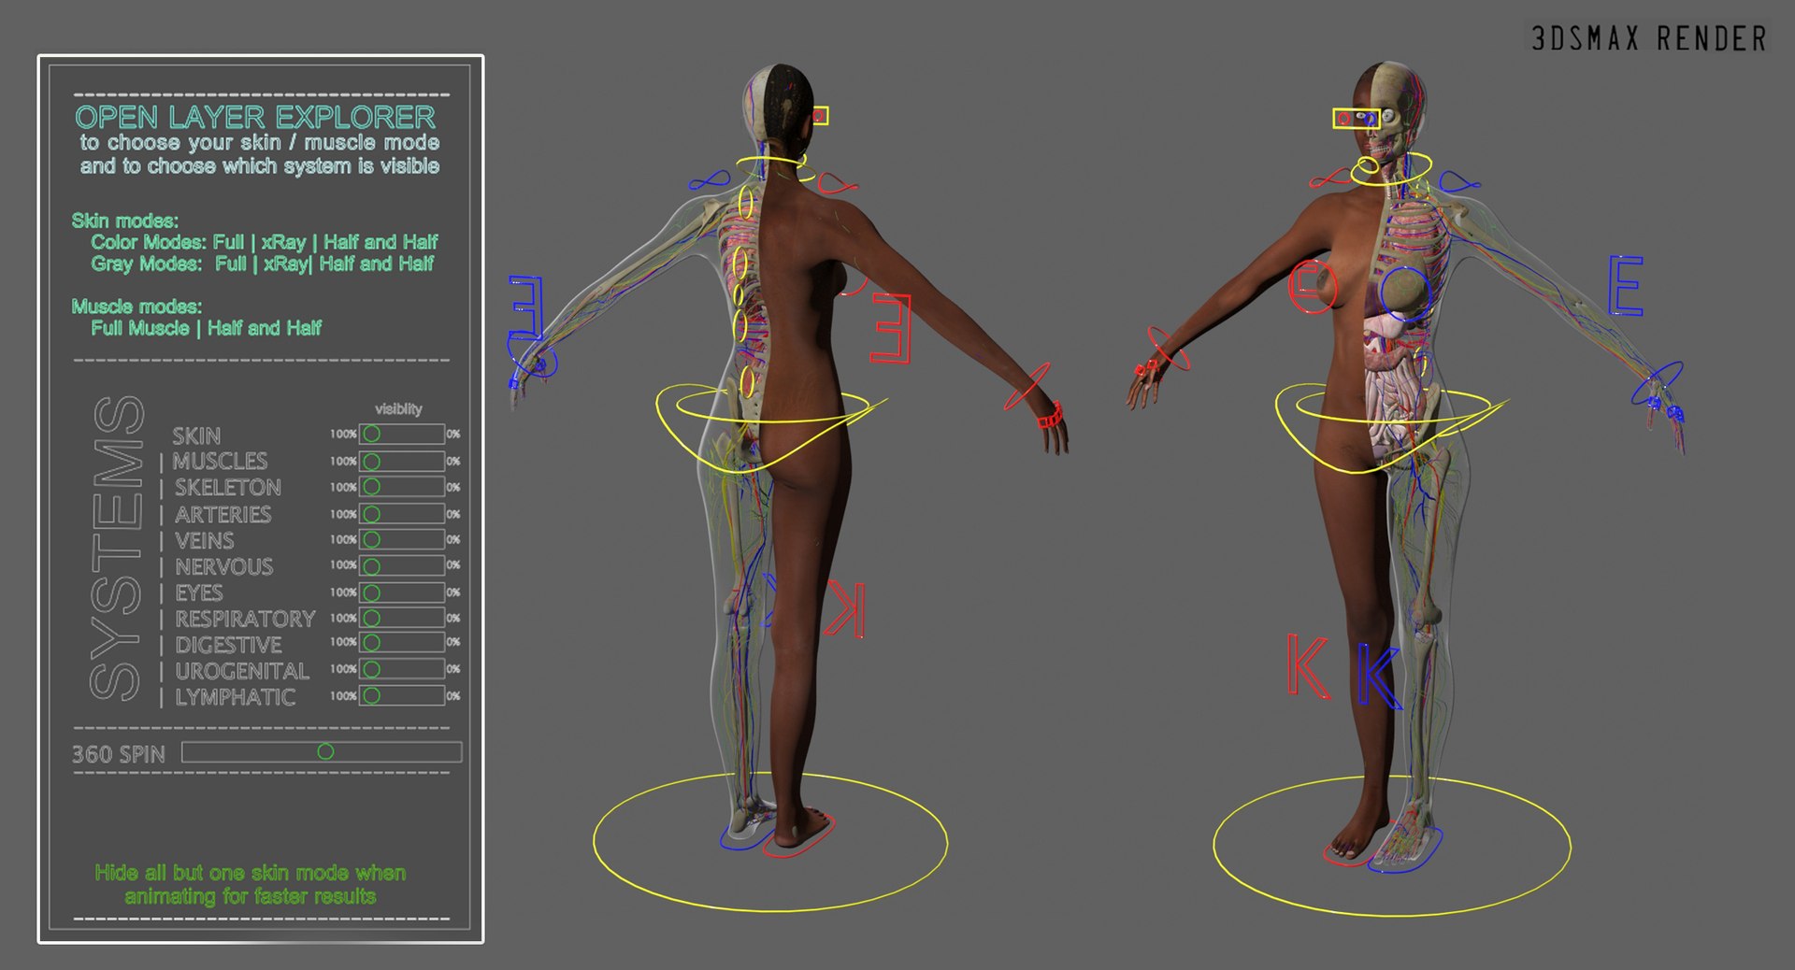This screenshot has height=970, width=1795.
Task: Click the OPEN LAYER EXPLORER heading
Action: point(255,117)
